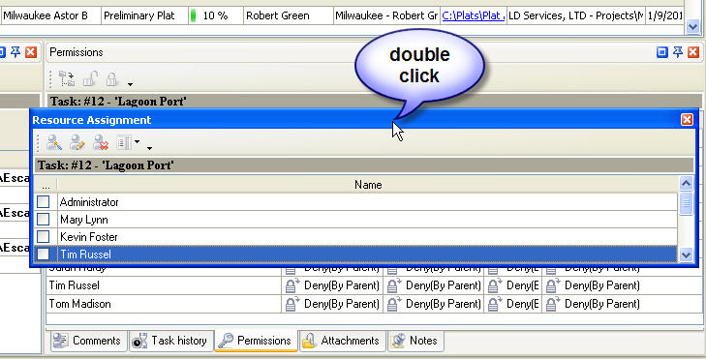Open Resource Assignment toolbar options arrow
The image size is (706, 359).
point(149,148)
